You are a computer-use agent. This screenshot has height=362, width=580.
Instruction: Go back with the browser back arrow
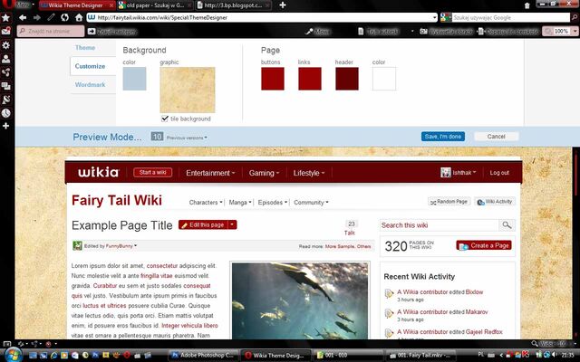point(23,17)
